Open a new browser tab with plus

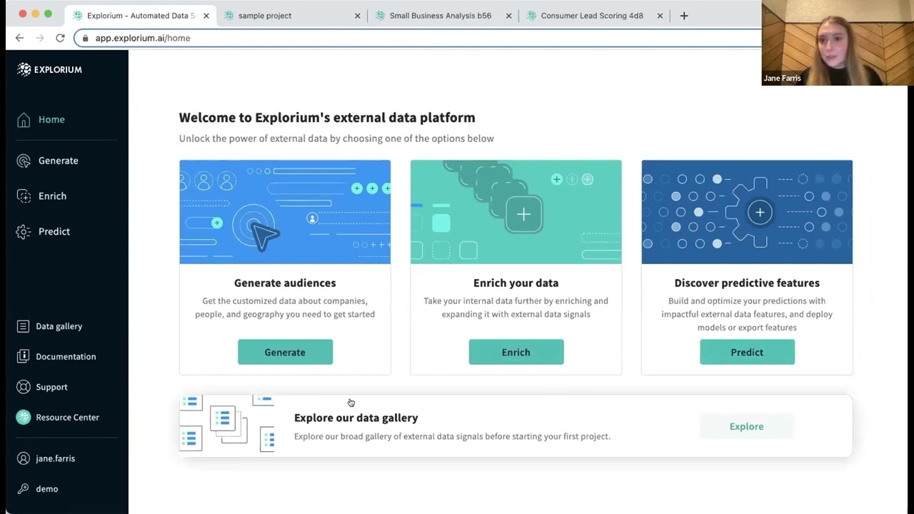(x=684, y=16)
